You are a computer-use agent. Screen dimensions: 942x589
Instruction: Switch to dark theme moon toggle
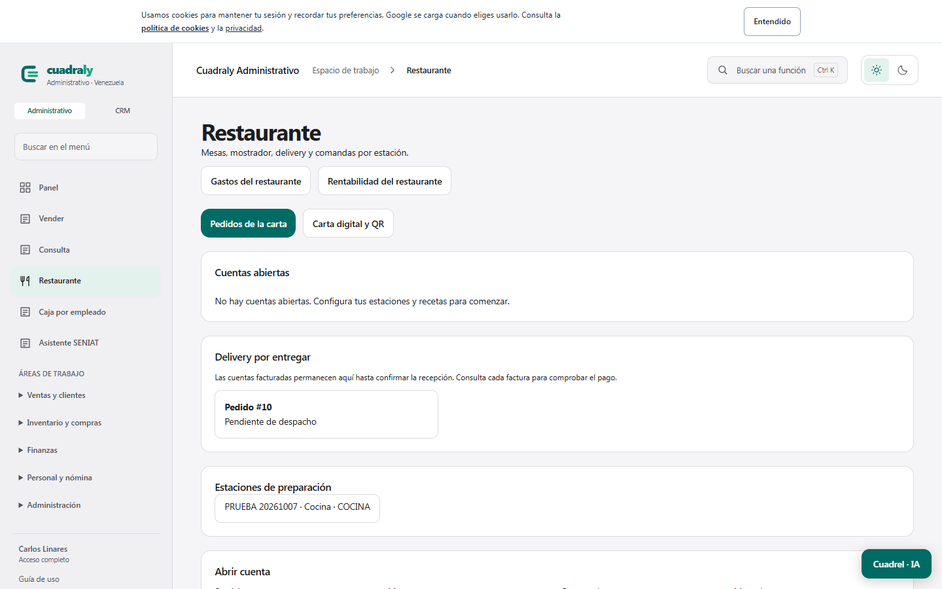pos(903,70)
